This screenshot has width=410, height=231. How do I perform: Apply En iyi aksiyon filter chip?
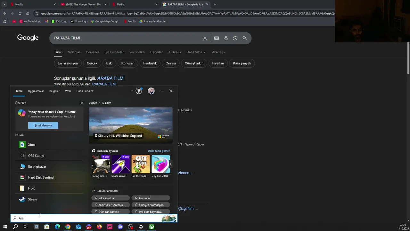click(x=68, y=63)
